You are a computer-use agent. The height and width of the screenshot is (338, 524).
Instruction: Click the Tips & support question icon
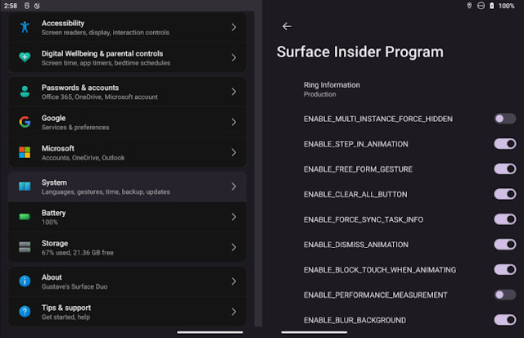pyautogui.click(x=25, y=312)
